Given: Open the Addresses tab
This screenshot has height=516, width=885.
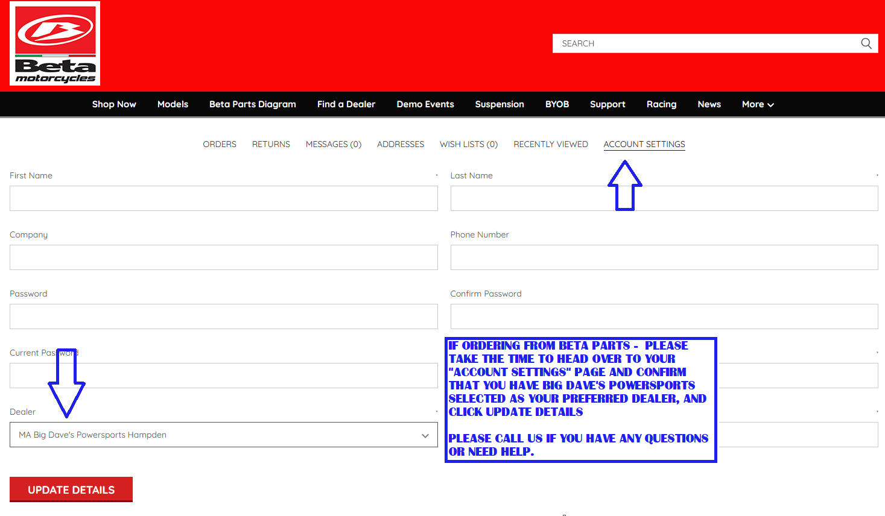Looking at the screenshot, I should (x=401, y=144).
